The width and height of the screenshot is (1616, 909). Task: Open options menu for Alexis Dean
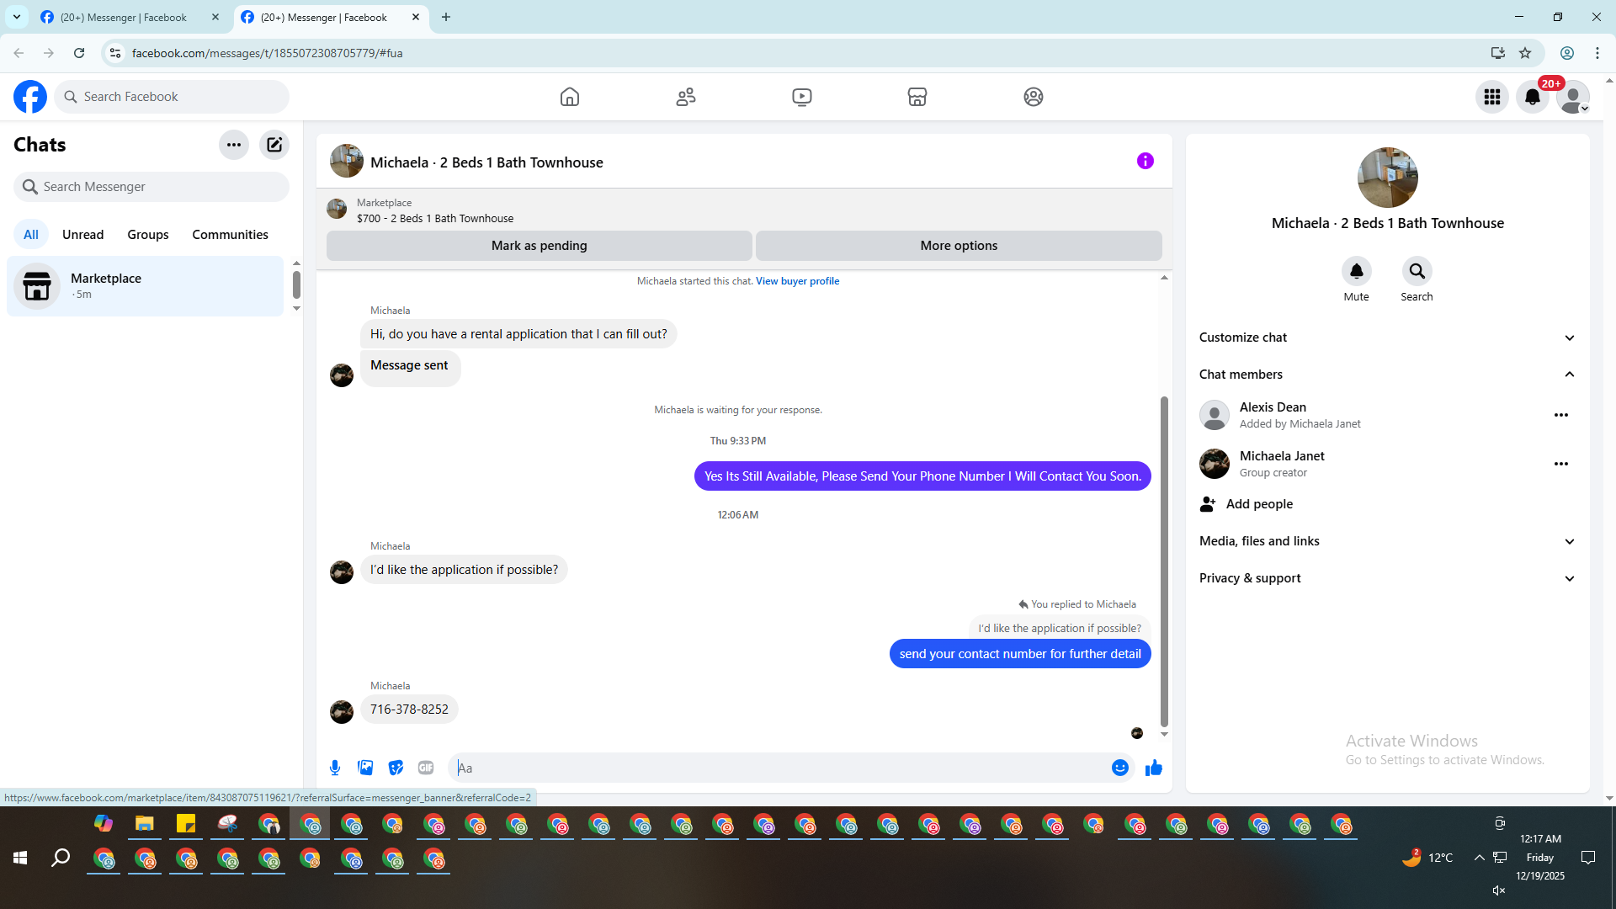[x=1560, y=415]
